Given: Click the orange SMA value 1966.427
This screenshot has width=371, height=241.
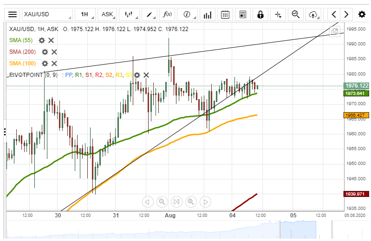Looking at the screenshot, I should [356, 115].
